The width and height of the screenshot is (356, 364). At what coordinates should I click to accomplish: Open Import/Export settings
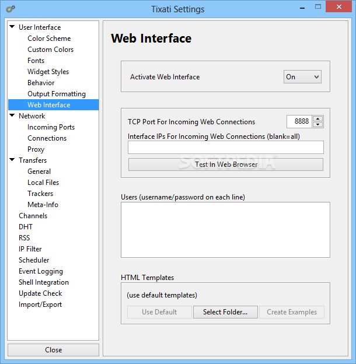tap(40, 304)
